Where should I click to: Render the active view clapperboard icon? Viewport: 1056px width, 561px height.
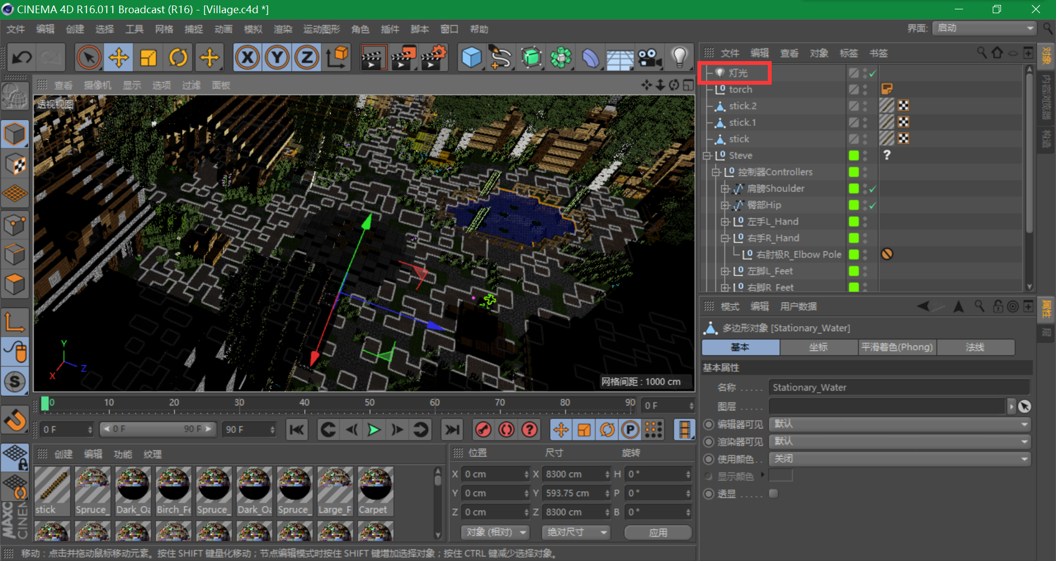[373, 57]
